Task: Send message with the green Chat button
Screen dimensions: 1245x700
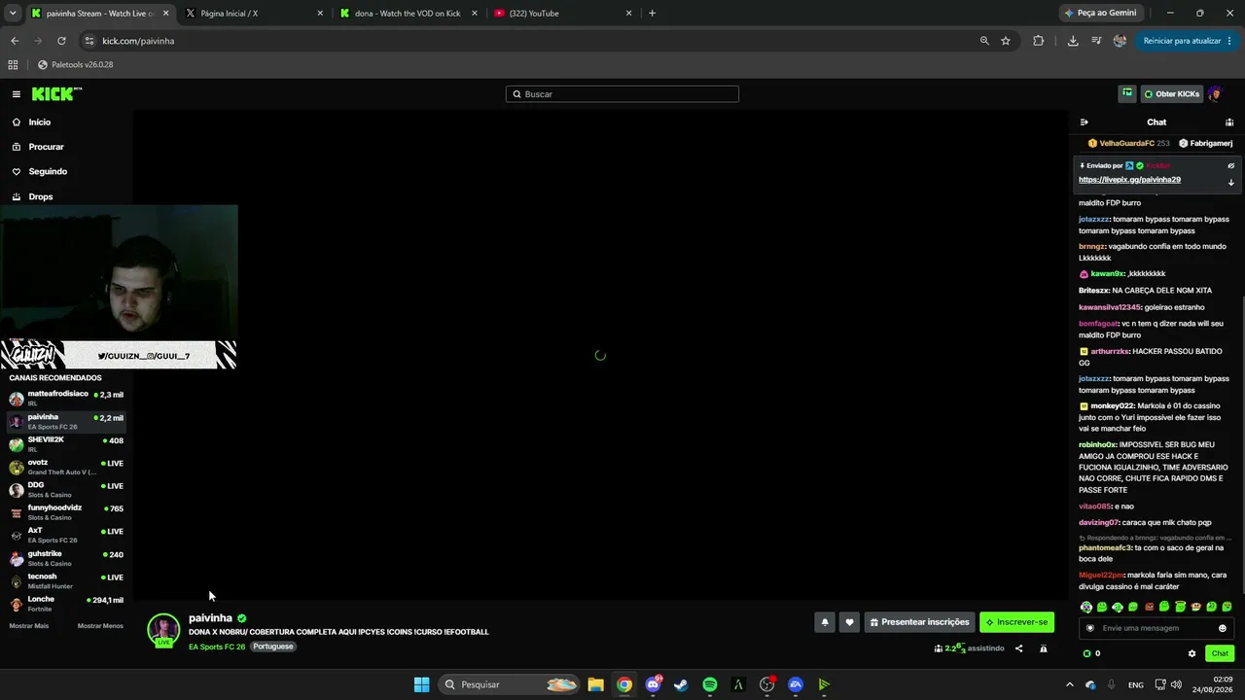Action: point(1220,653)
